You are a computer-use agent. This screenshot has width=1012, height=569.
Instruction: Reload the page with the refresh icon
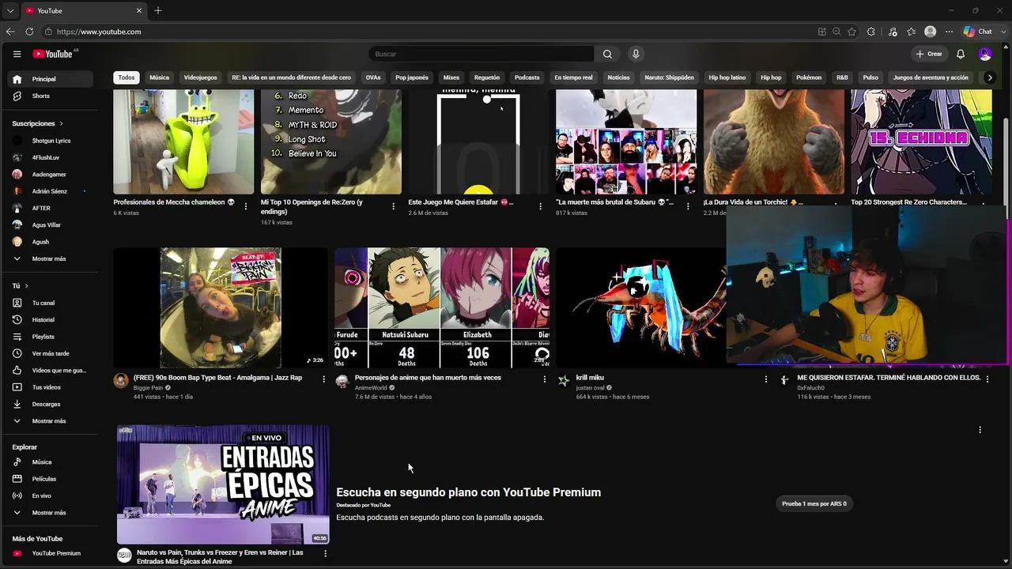tap(29, 32)
